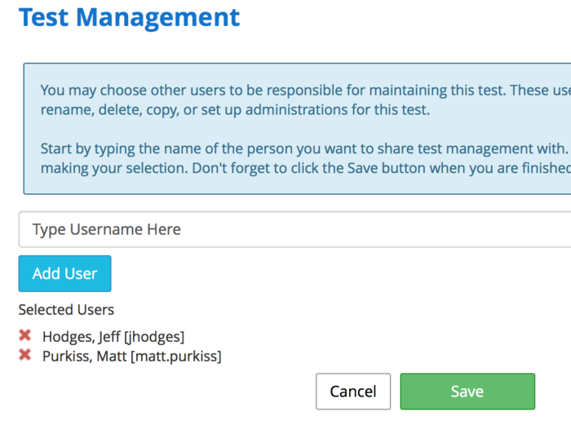
Task: Click the word 'Test' in the title
Action: point(47,17)
